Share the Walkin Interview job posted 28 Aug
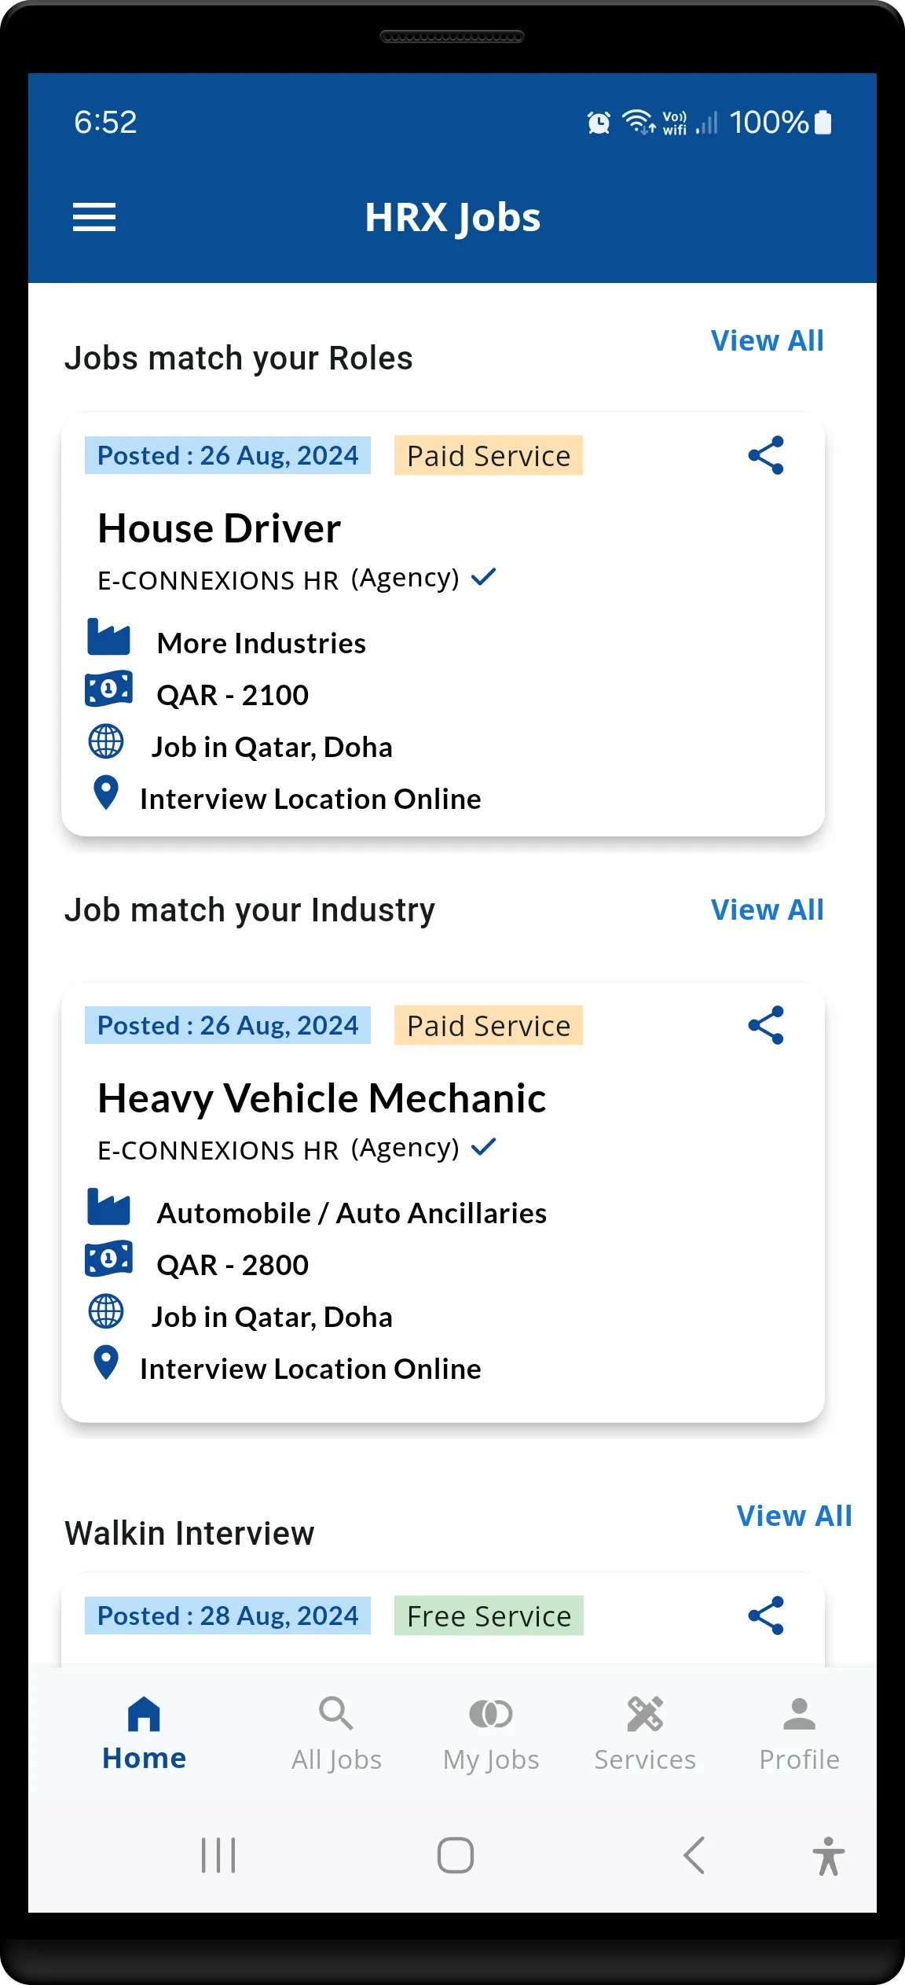The image size is (905, 1985). pyautogui.click(x=766, y=1616)
